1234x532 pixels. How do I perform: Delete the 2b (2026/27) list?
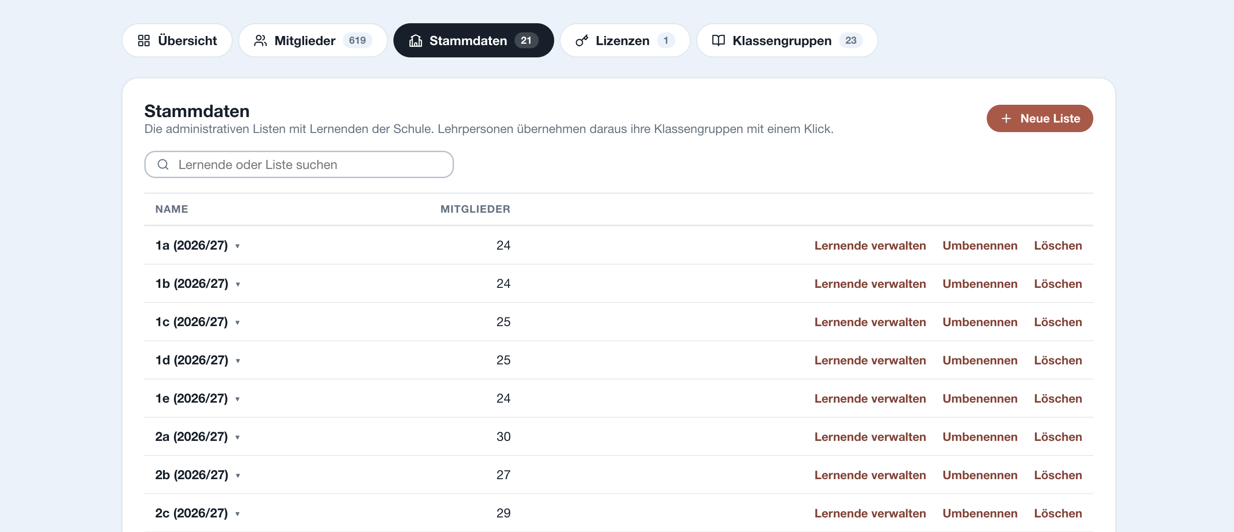1058,476
